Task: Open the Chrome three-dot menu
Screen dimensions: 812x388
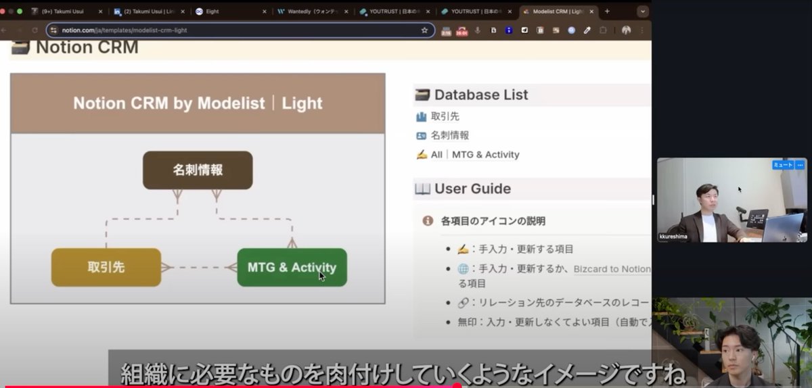Action: click(641, 30)
